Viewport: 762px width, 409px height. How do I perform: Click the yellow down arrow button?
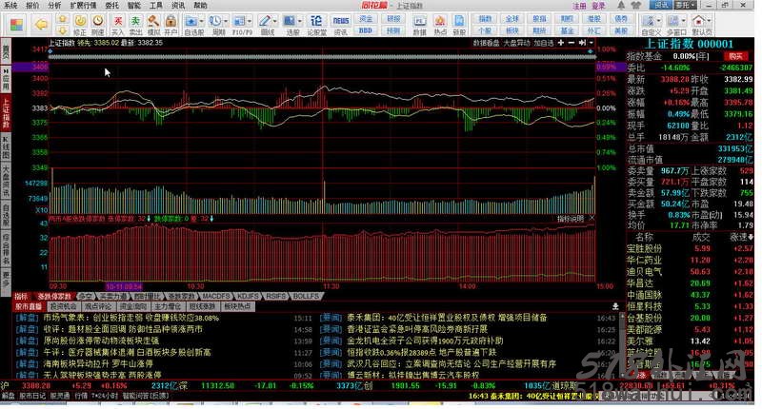pos(62,30)
